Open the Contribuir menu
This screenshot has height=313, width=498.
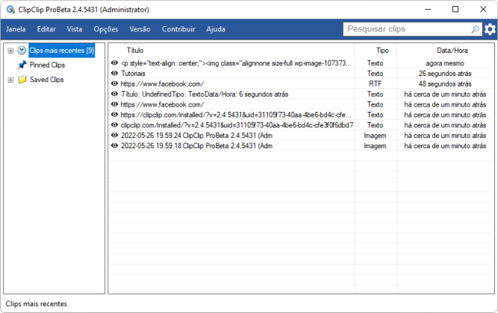178,29
